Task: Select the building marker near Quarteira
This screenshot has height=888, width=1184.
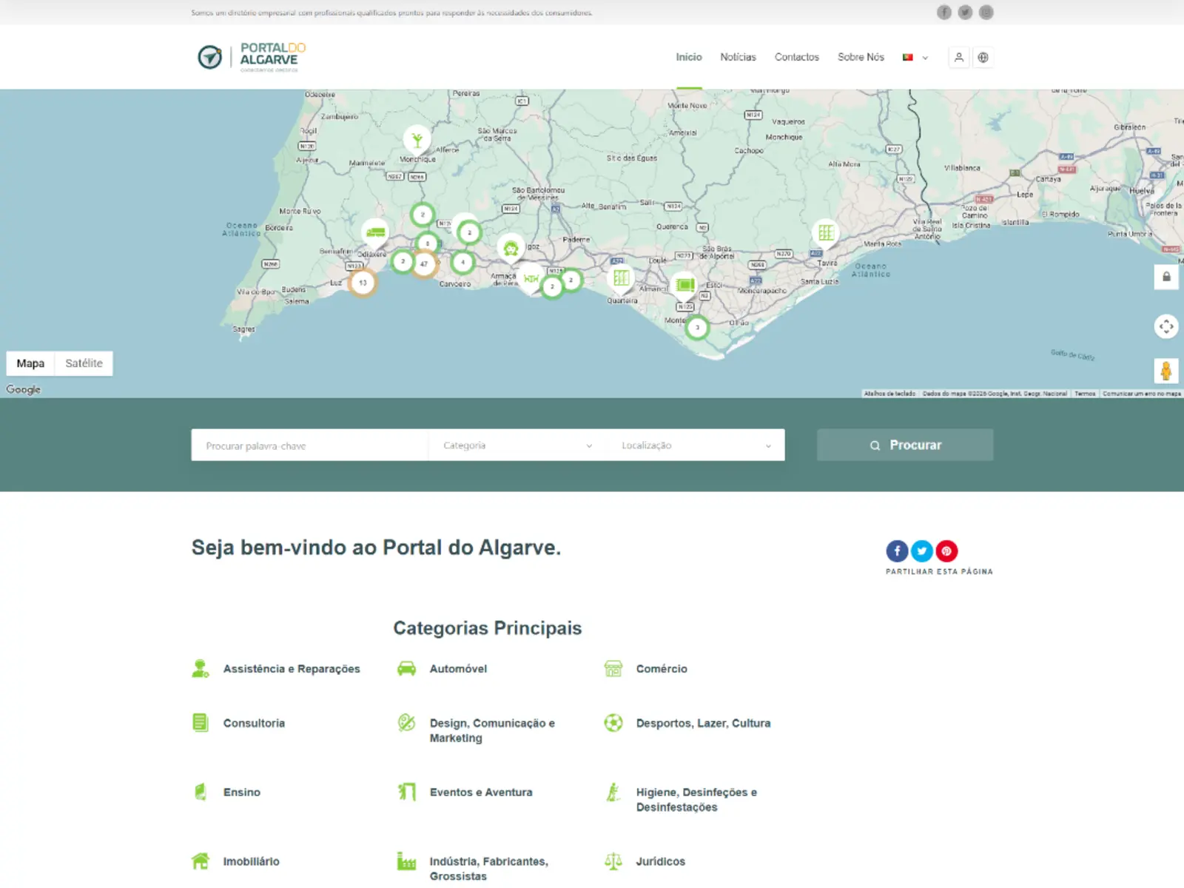Action: coord(621,278)
